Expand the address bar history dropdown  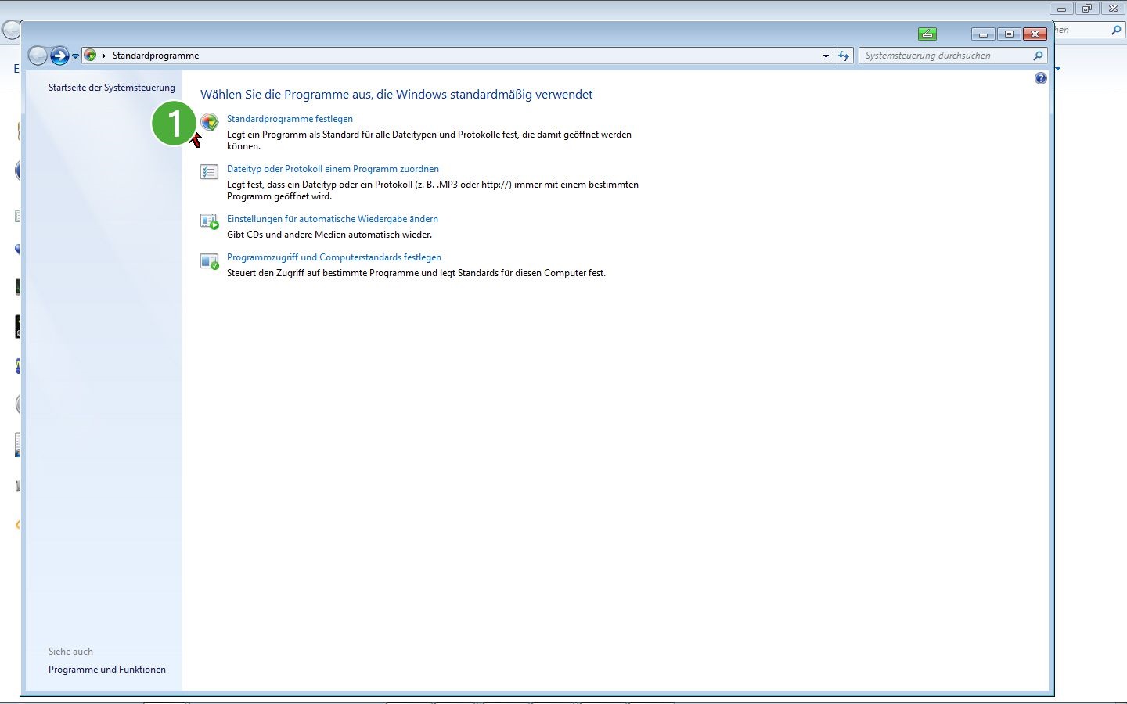(825, 56)
